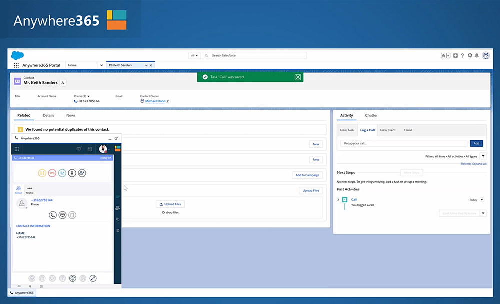Viewport: 500px width, 304px height.
Task: Click the expand arrows icon in dialer footer
Action: click(x=93, y=278)
